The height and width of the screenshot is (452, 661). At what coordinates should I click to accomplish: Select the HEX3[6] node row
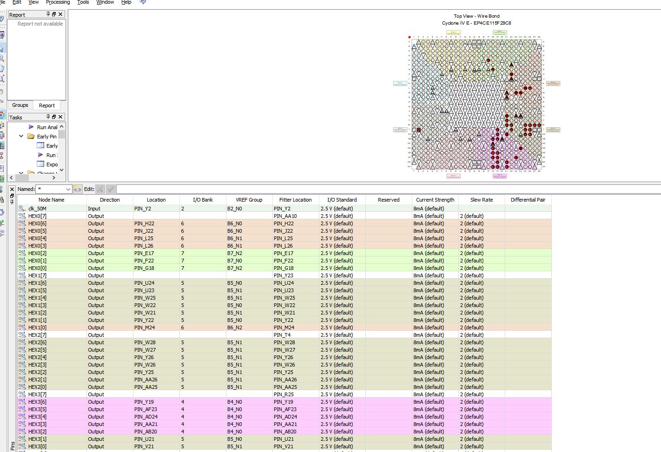tap(284, 402)
